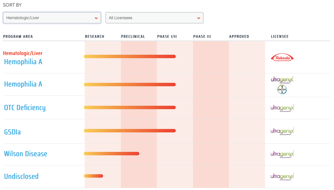Click Ultragenyx logo beside OTC Deficiency
334x190 pixels.
click(x=282, y=108)
